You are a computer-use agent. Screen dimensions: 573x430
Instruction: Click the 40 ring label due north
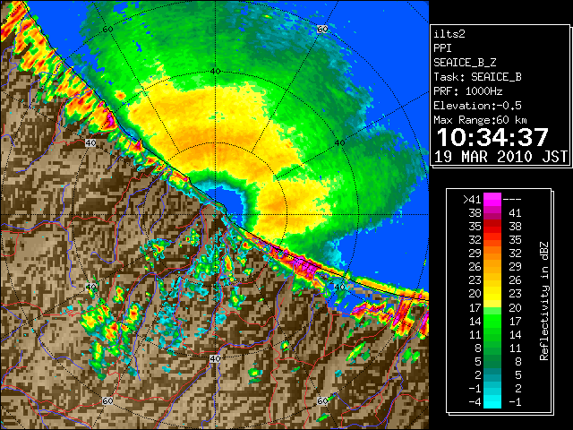[215, 71]
